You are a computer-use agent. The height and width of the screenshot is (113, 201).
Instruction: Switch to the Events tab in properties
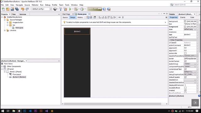click(x=183, y=17)
